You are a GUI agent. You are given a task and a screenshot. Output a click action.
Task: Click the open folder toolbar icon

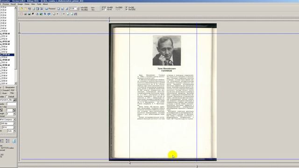(25, 9)
